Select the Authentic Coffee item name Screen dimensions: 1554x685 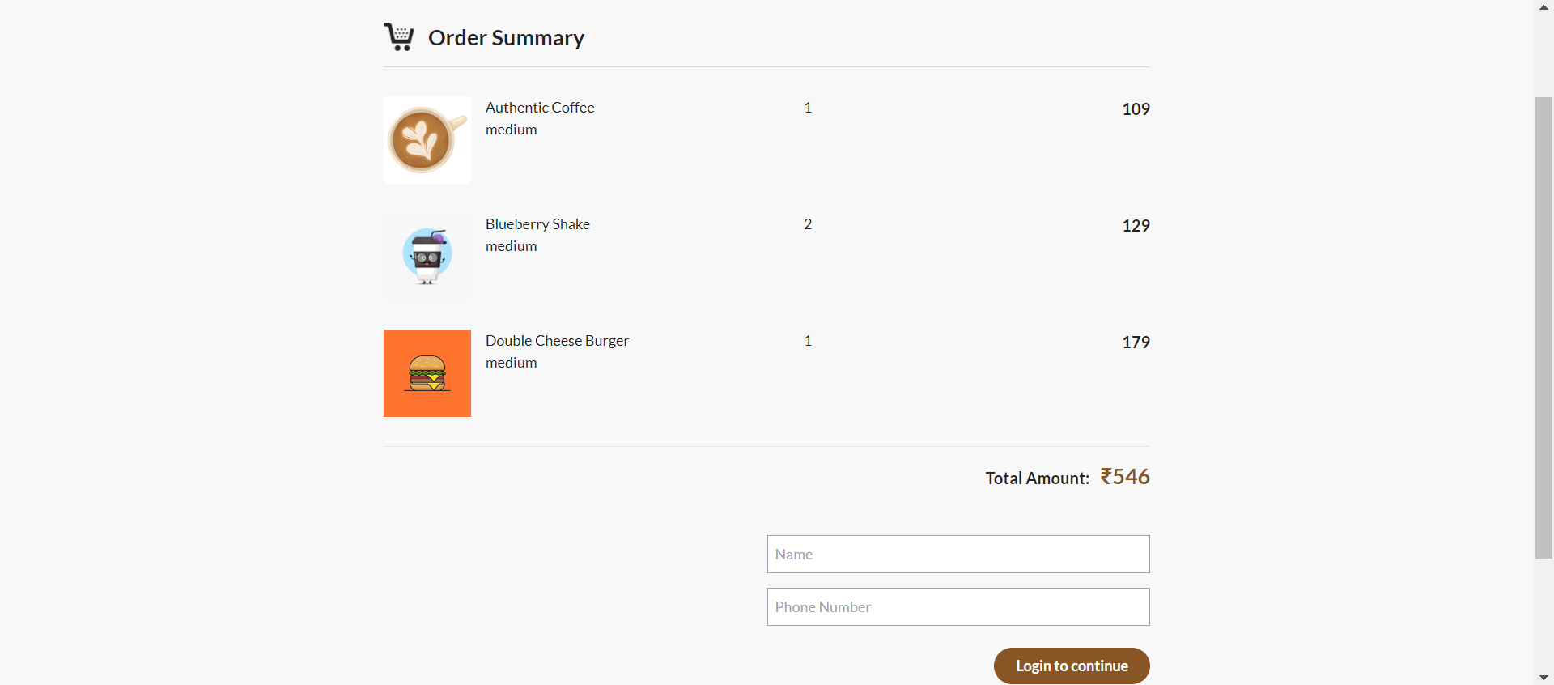(539, 107)
